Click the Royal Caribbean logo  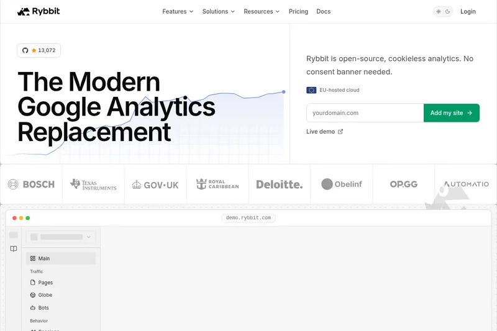tap(217, 184)
